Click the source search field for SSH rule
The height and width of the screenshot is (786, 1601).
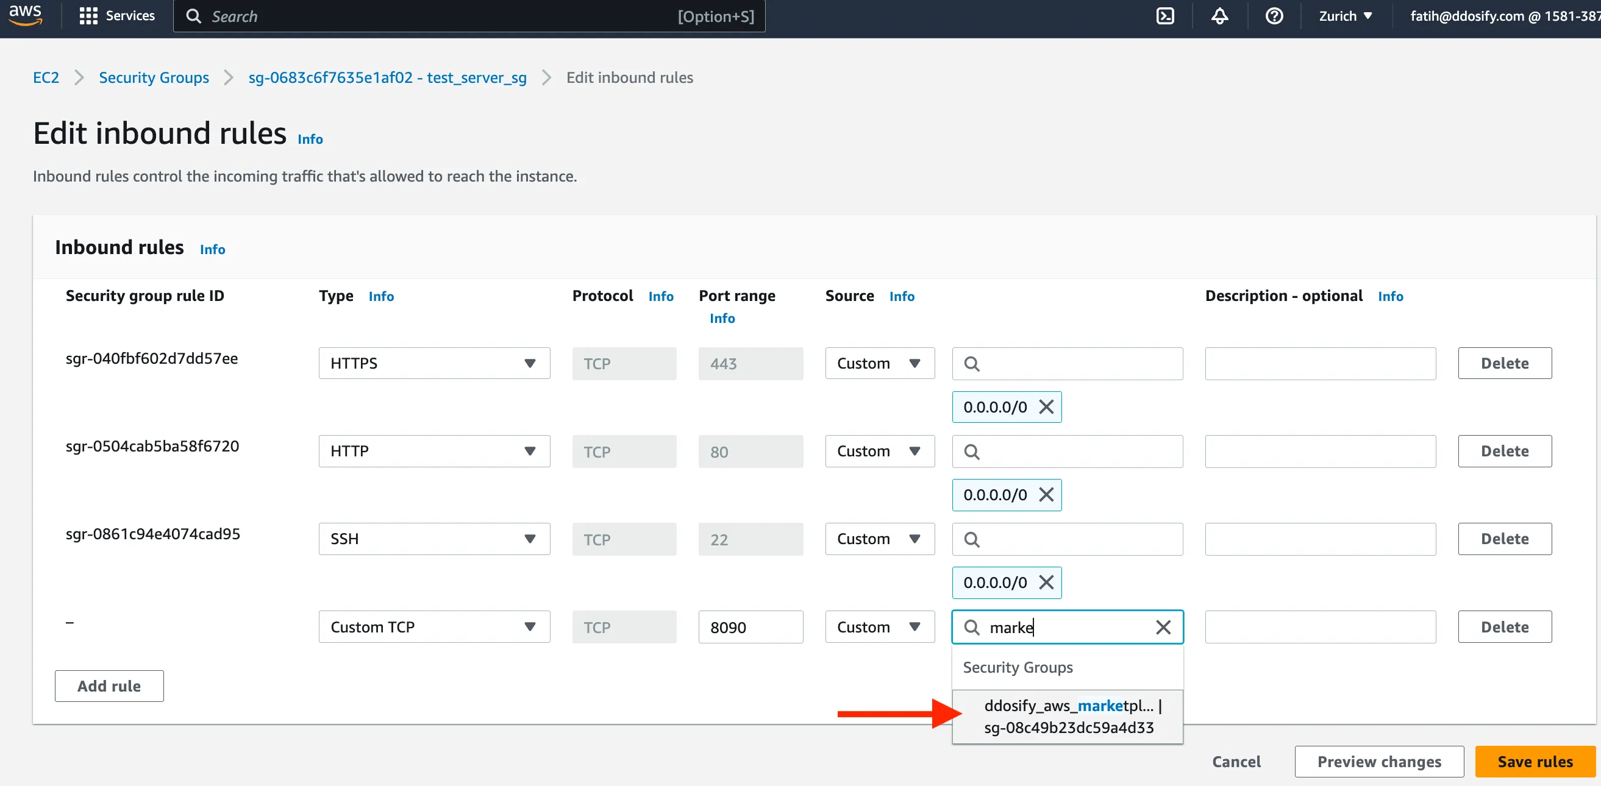[x=1068, y=539]
